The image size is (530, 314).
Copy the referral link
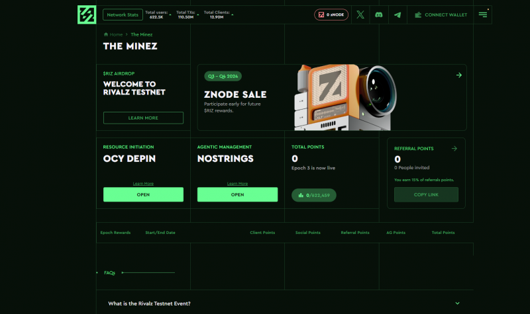(x=426, y=194)
